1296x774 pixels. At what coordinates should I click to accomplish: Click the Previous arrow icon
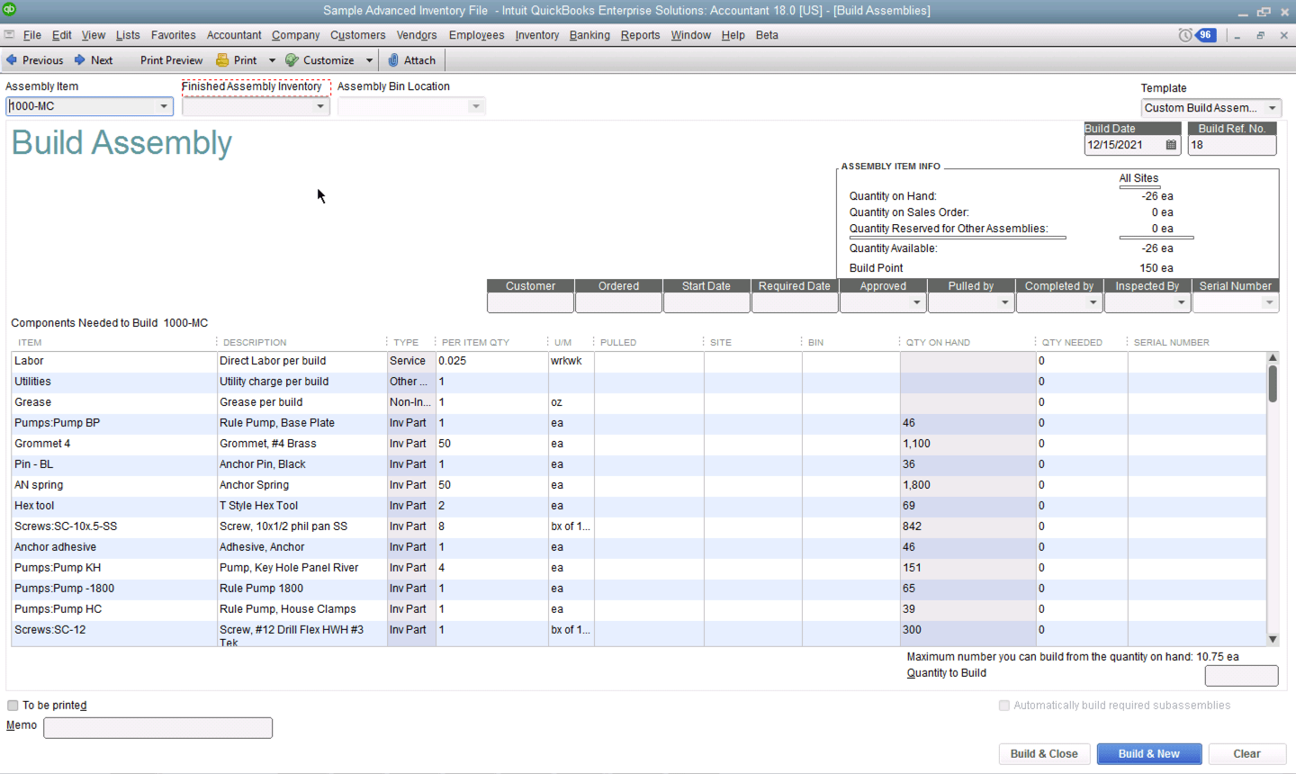[x=12, y=60]
